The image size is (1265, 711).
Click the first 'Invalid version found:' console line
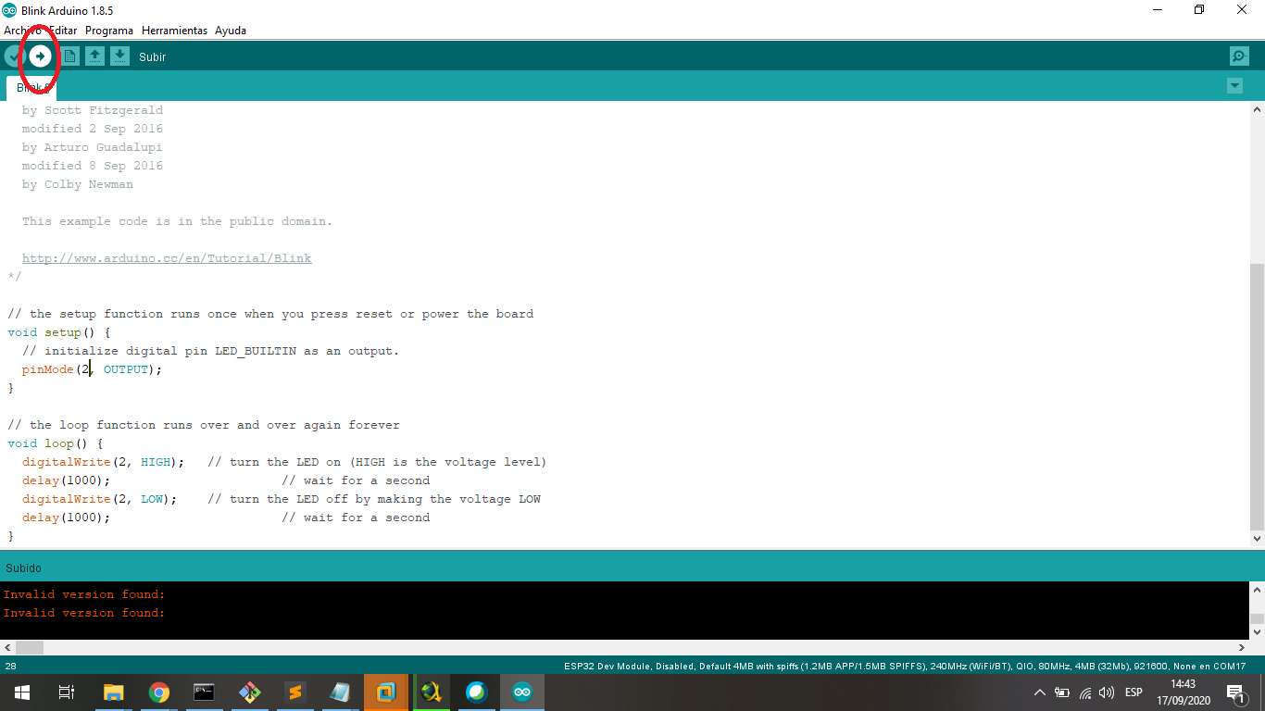tap(84, 594)
